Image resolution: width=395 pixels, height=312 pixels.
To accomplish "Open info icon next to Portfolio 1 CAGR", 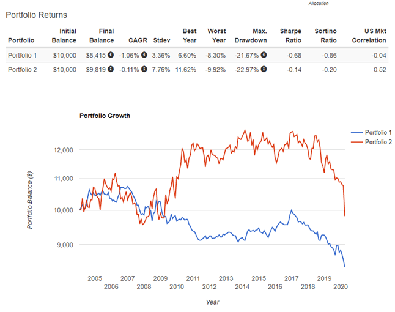I will 143,55.
